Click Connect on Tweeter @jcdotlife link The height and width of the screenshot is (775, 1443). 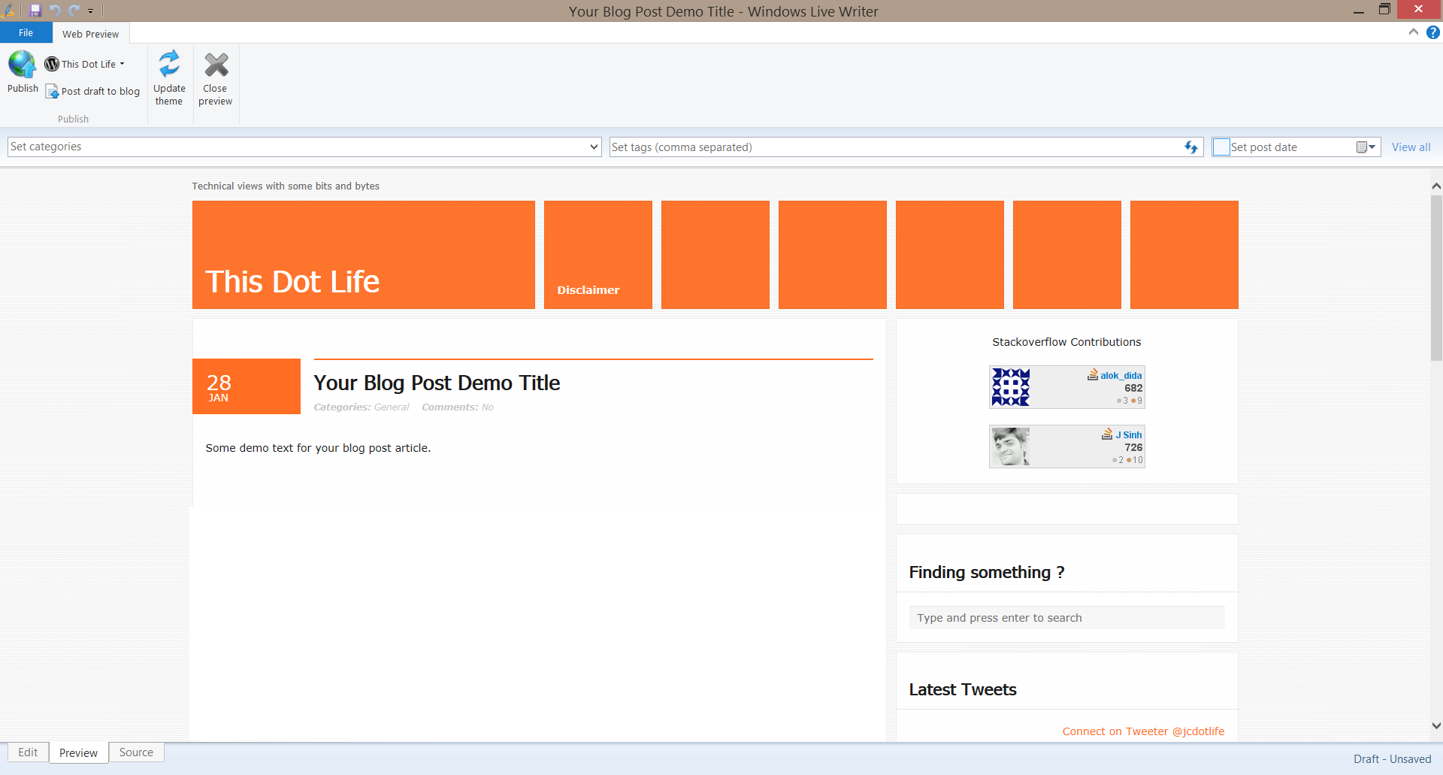(x=1143, y=731)
